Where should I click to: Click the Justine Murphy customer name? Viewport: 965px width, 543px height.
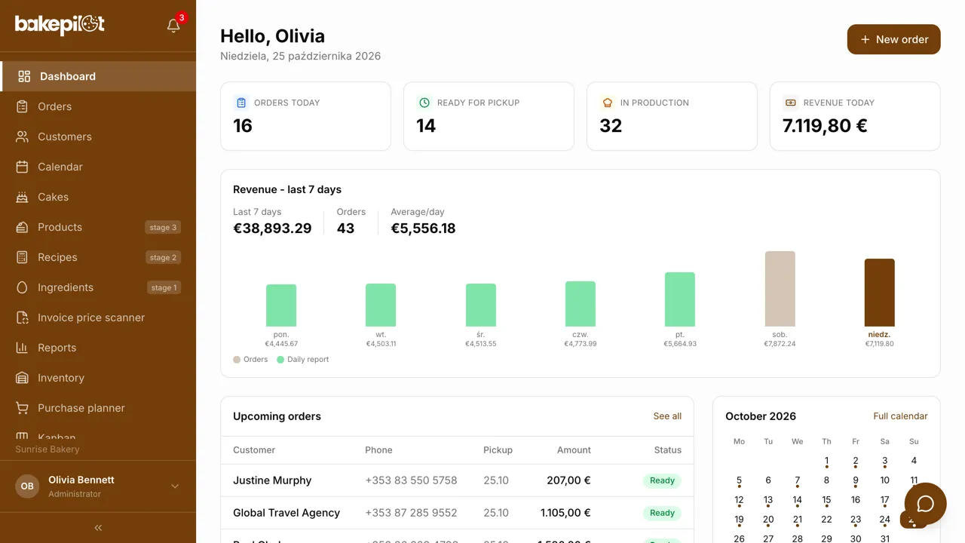pos(272,480)
